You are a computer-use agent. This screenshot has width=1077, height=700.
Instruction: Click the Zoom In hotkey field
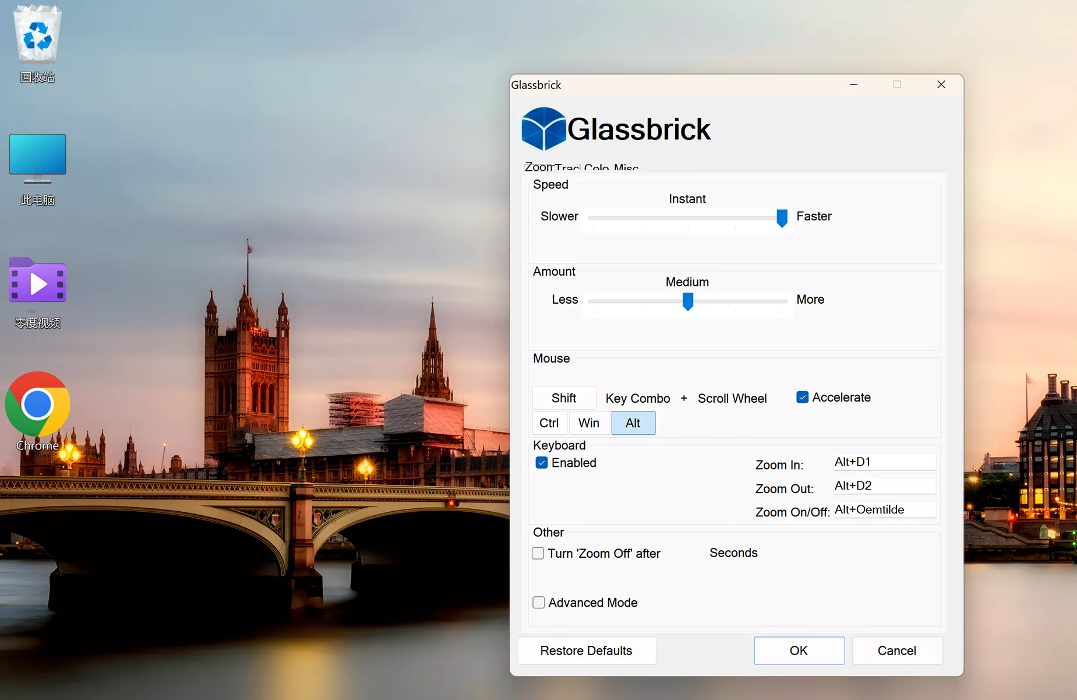click(884, 462)
